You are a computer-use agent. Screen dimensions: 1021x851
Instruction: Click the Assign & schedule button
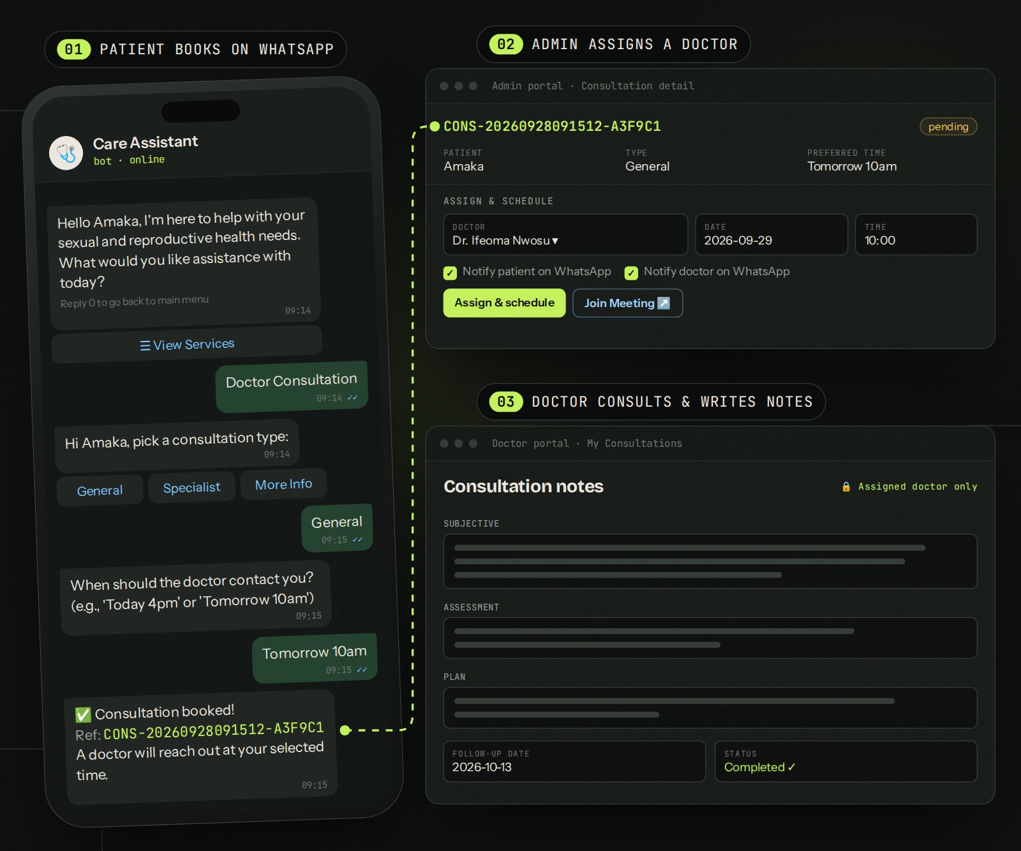click(x=504, y=303)
